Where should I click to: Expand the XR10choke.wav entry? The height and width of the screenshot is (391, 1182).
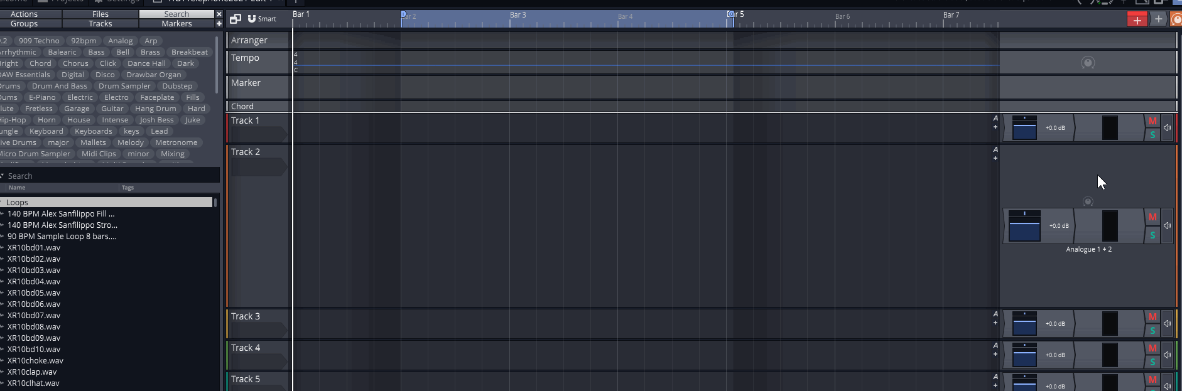tap(3, 361)
